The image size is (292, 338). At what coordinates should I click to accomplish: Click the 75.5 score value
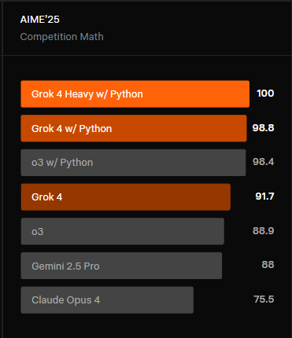coord(264,299)
